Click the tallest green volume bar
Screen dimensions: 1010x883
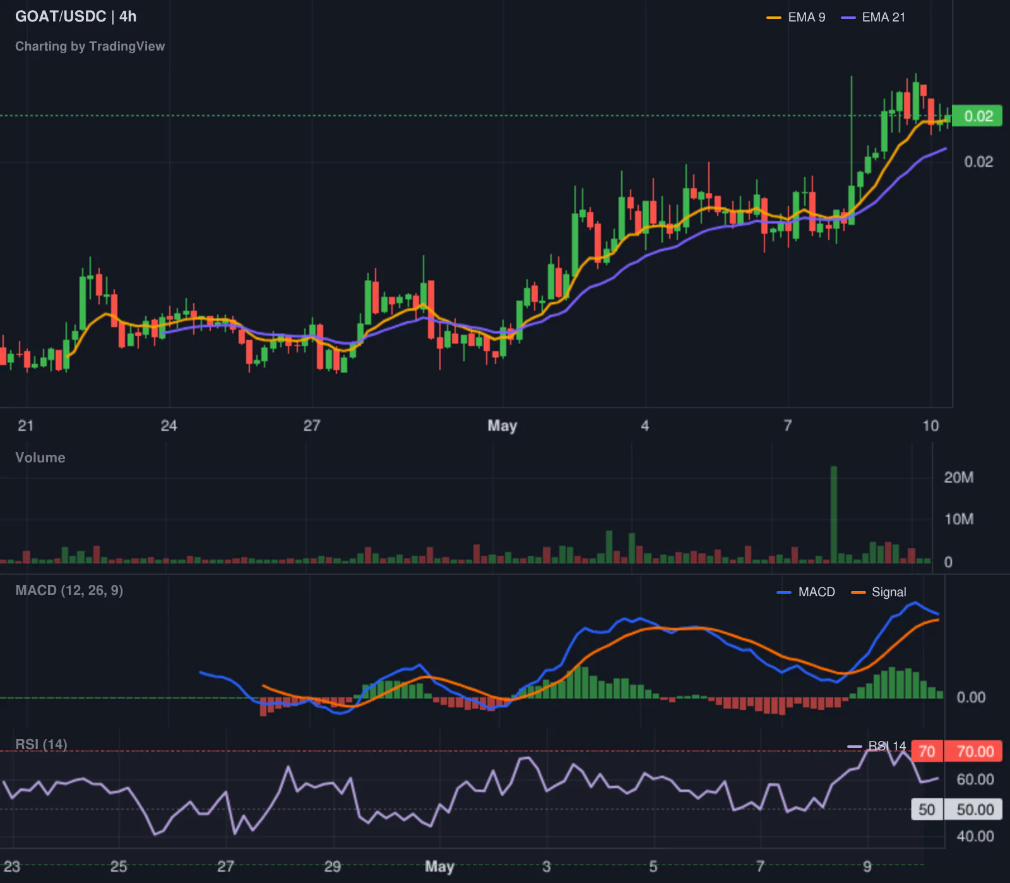pyautogui.click(x=834, y=515)
